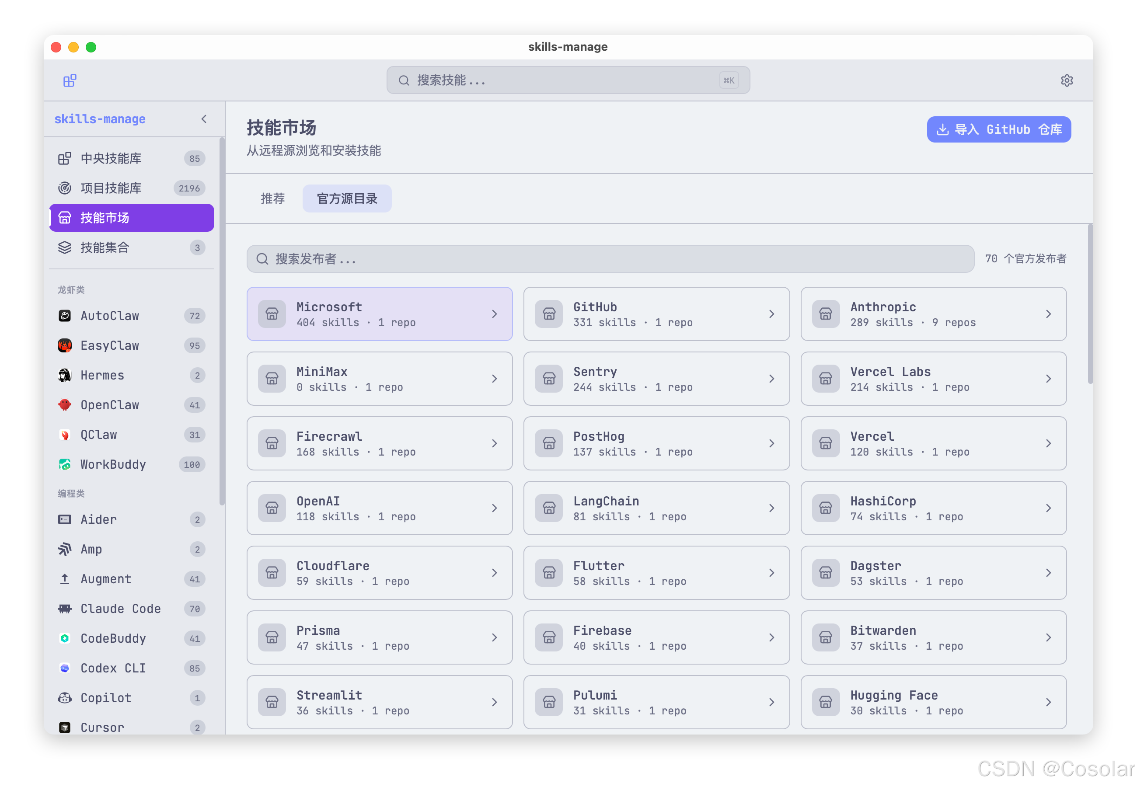
Task: Select 技能市场 in the sidebar
Action: click(132, 217)
